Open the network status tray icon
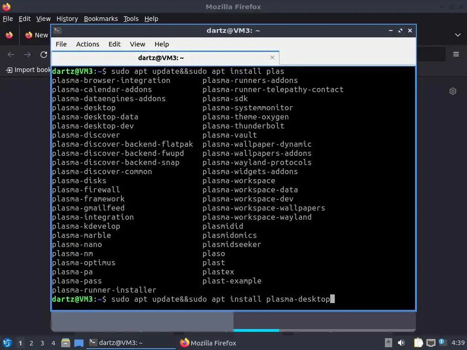467x350 pixels. pyautogui.click(x=431, y=343)
